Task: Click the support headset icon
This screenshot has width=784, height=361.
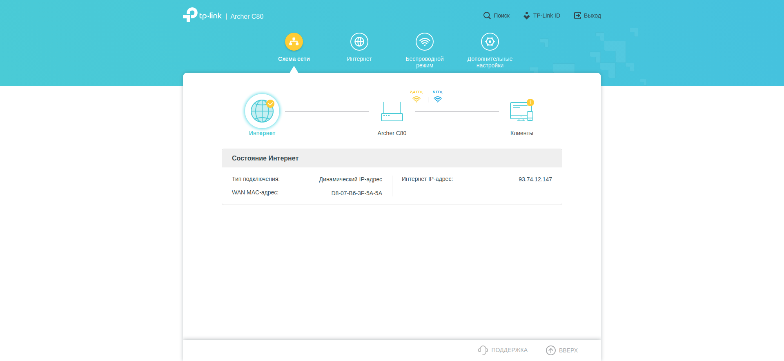Action: coord(483,350)
